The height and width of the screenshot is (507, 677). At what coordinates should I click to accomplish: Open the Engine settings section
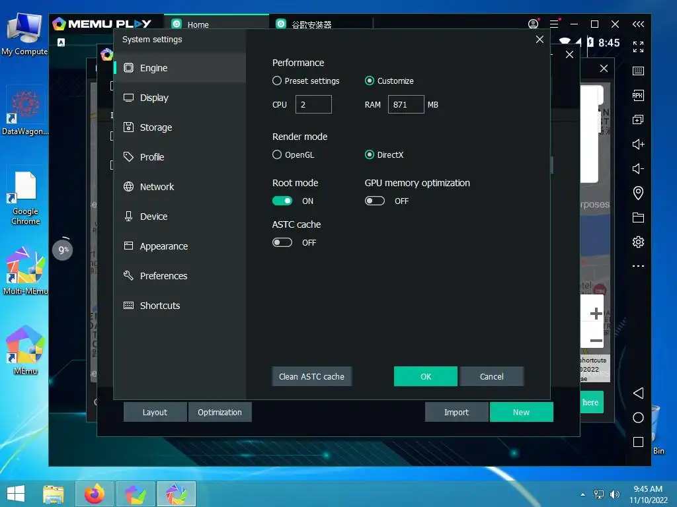pyautogui.click(x=180, y=68)
